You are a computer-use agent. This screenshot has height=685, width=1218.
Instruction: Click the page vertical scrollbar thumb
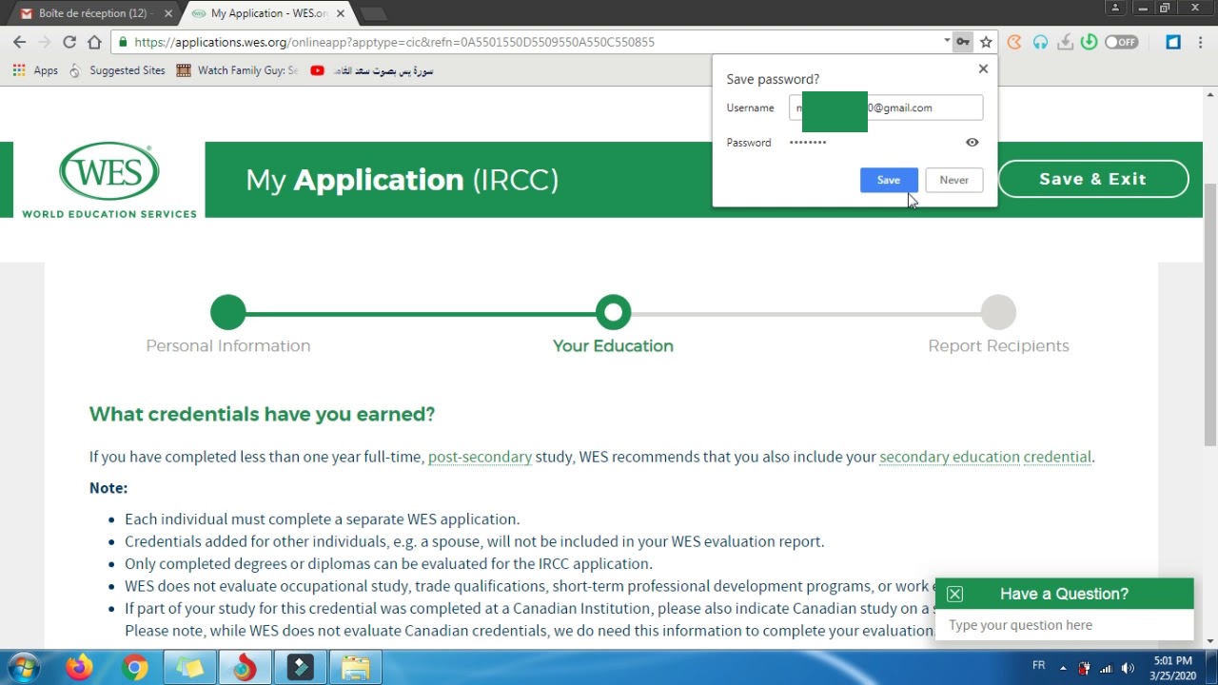click(1210, 314)
